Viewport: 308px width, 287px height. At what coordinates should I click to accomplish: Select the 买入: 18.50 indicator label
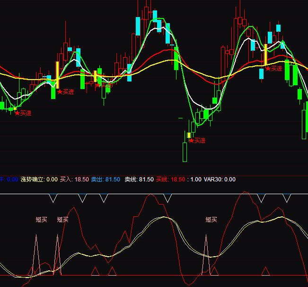point(74,179)
